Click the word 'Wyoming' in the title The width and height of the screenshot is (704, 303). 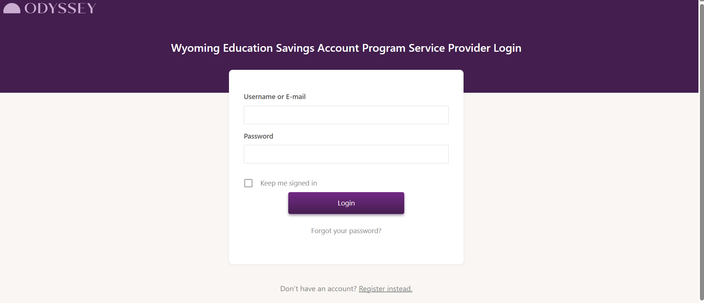[195, 48]
